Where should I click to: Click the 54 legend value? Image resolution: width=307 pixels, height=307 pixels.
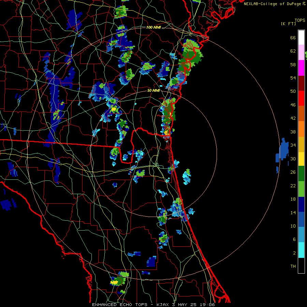tap(293, 78)
